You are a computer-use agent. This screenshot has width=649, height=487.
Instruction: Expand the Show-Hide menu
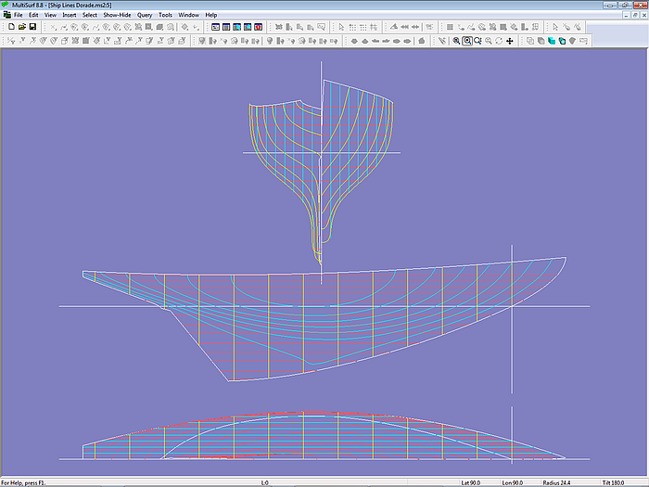(117, 16)
